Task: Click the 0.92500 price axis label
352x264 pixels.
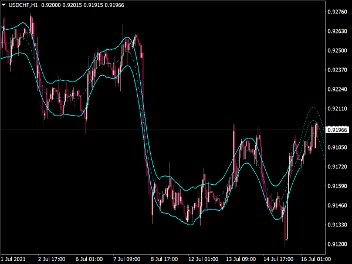Action: click(x=337, y=50)
